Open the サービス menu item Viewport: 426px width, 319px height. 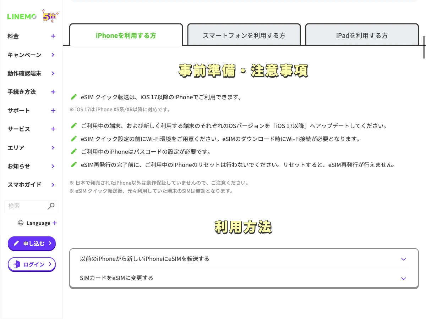click(19, 129)
